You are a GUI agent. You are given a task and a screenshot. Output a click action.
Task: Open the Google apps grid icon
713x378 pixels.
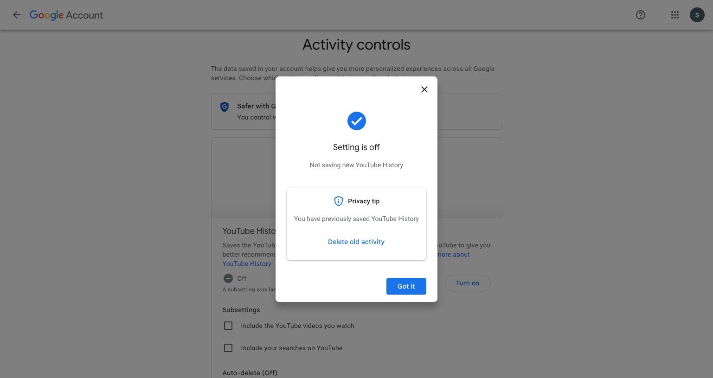(x=675, y=15)
